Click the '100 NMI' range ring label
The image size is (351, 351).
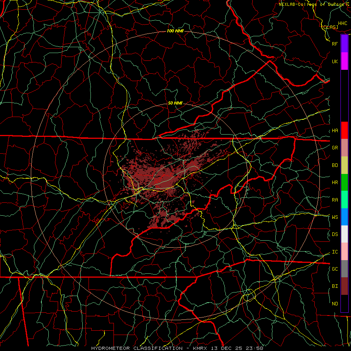coord(175,31)
